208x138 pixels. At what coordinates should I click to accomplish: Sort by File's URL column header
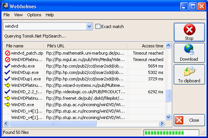(86, 46)
